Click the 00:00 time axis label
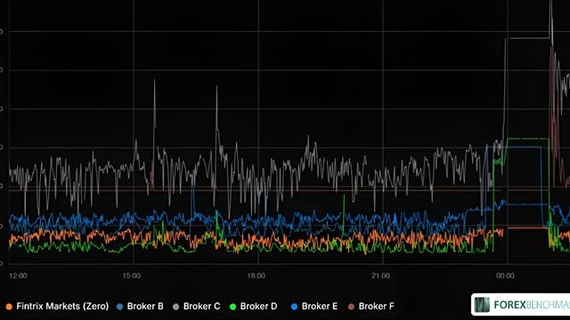 505,276
